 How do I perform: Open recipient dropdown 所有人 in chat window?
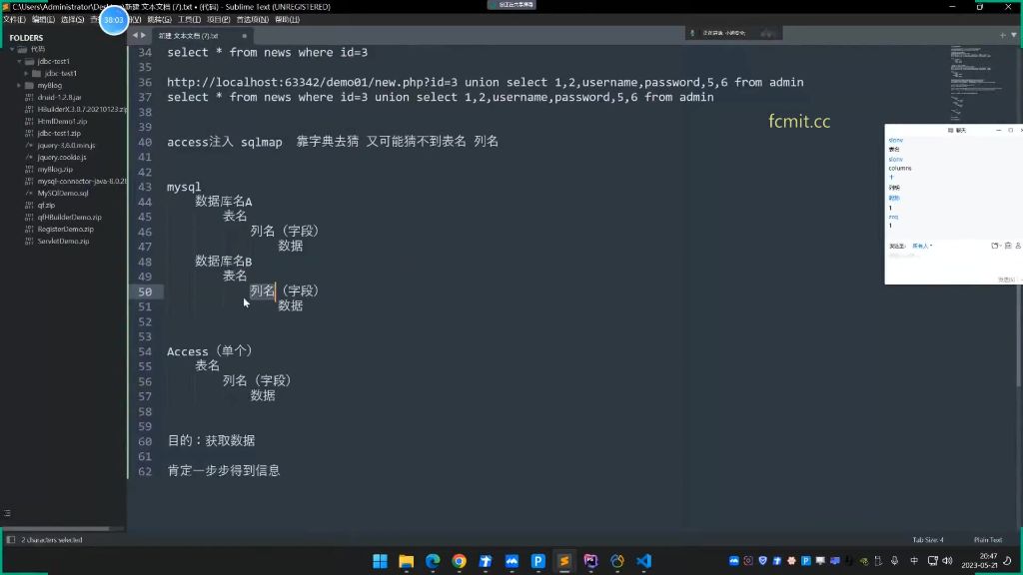(x=922, y=246)
